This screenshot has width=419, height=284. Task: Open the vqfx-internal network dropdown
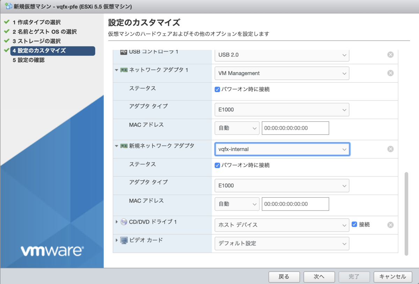click(282, 149)
